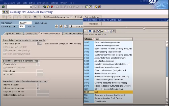Open the Settings menu

click(54, 3)
